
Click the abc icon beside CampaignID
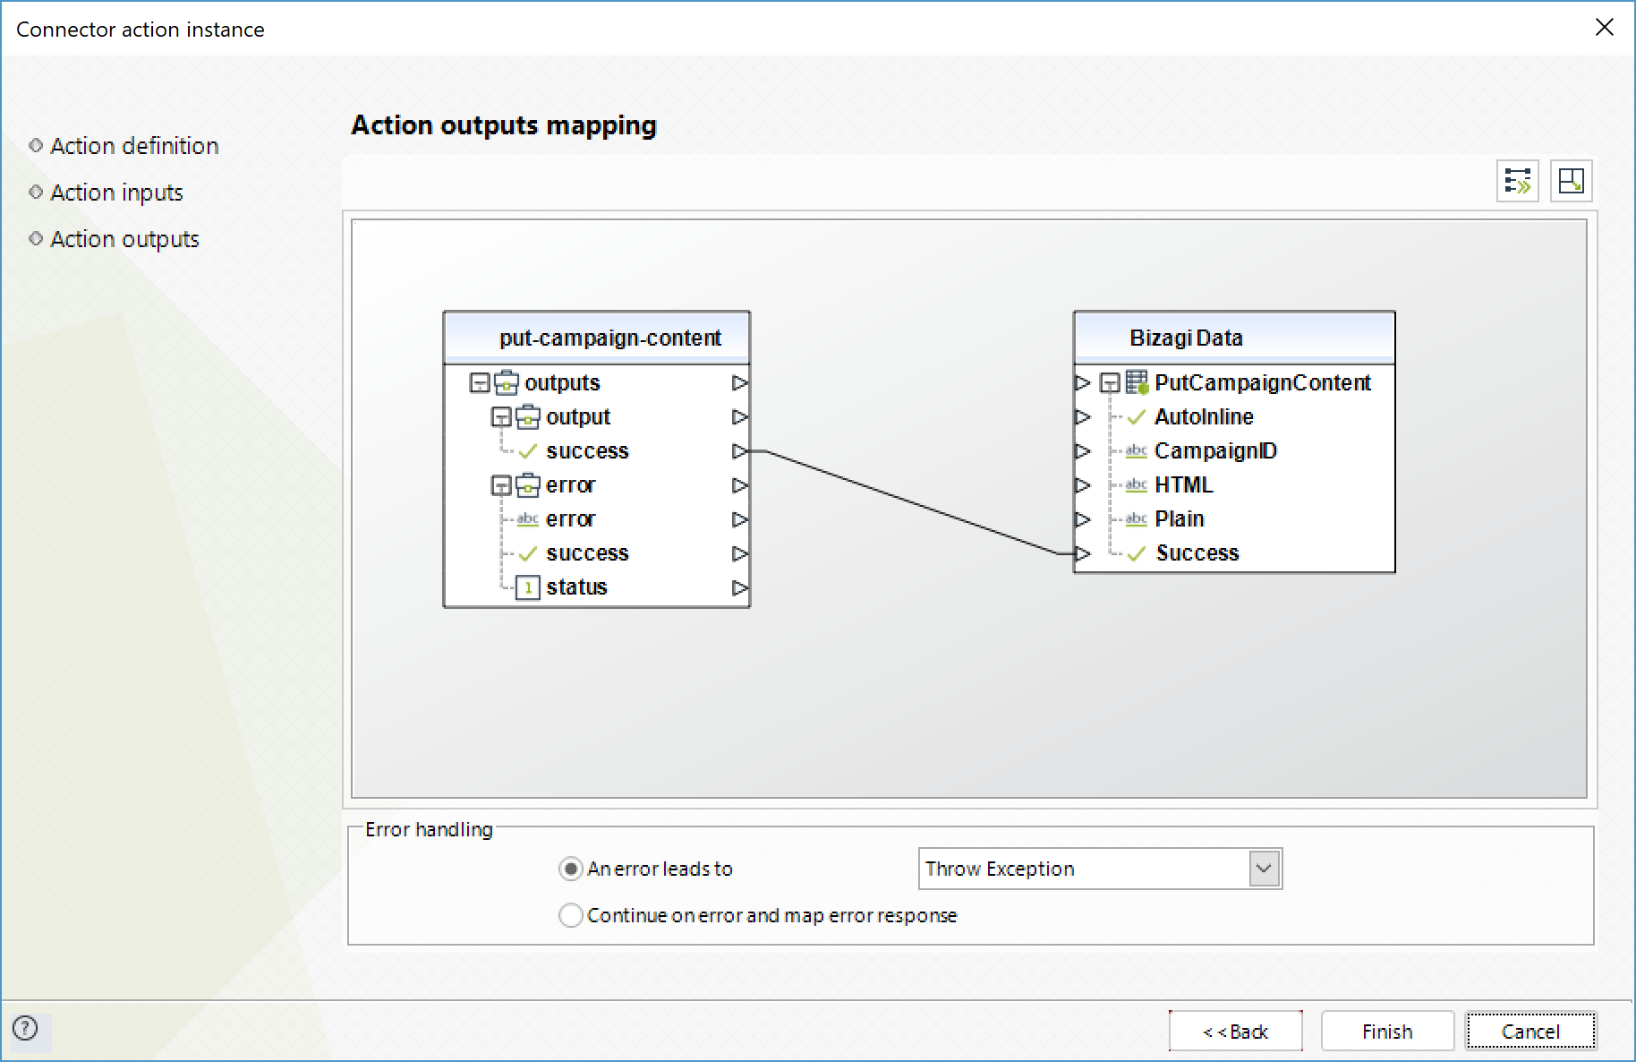point(1137,450)
